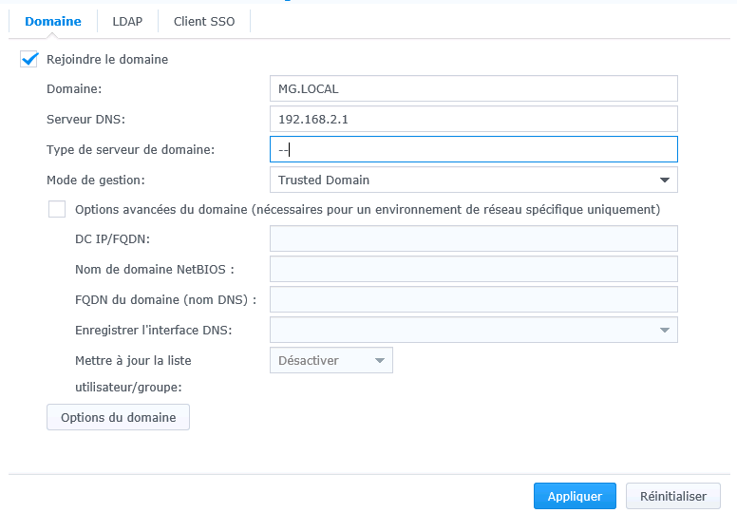Click the Appliquer button

575,496
